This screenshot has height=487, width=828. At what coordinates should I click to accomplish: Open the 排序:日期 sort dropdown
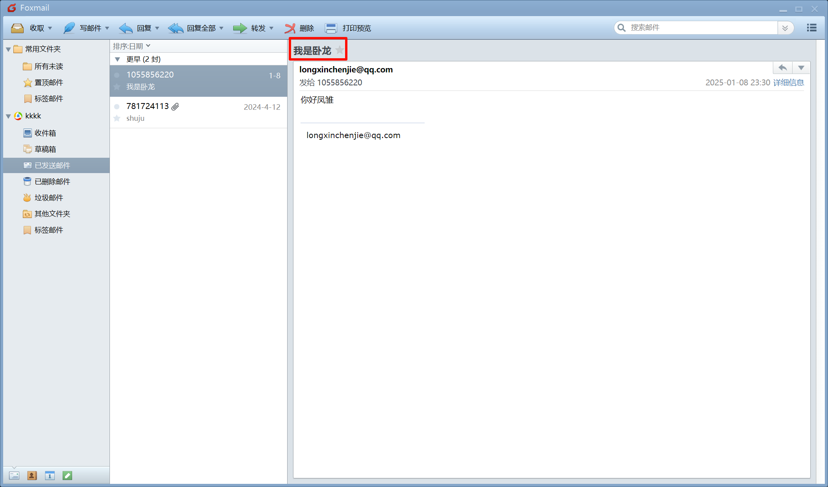point(132,46)
